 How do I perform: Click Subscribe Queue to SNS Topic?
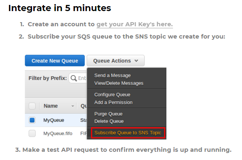pos(128,133)
